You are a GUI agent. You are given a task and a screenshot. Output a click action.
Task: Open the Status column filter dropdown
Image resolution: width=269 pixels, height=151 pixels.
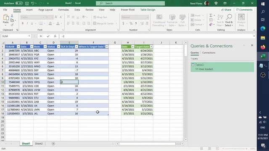pyautogui.click(x=58, y=47)
